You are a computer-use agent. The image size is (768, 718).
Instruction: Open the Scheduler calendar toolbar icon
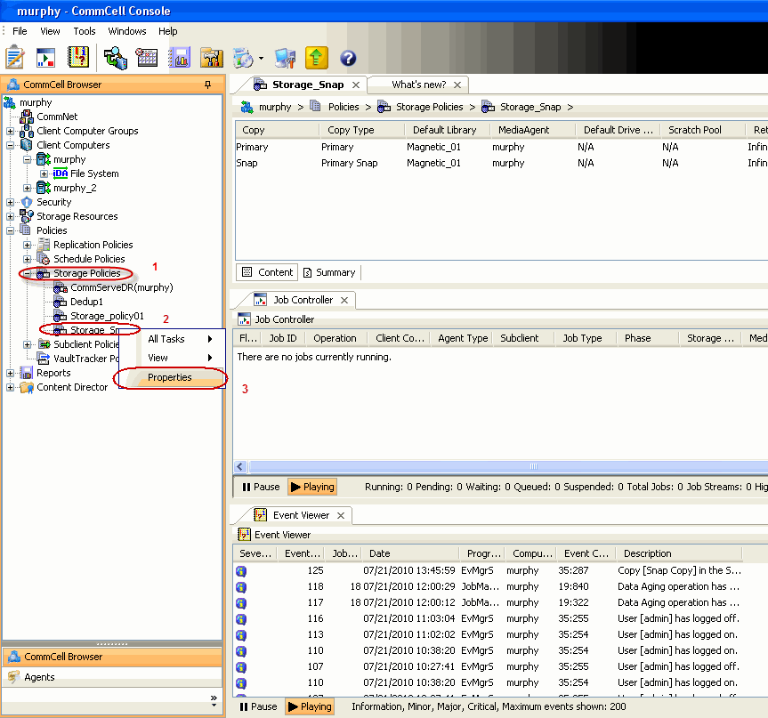pos(146,58)
